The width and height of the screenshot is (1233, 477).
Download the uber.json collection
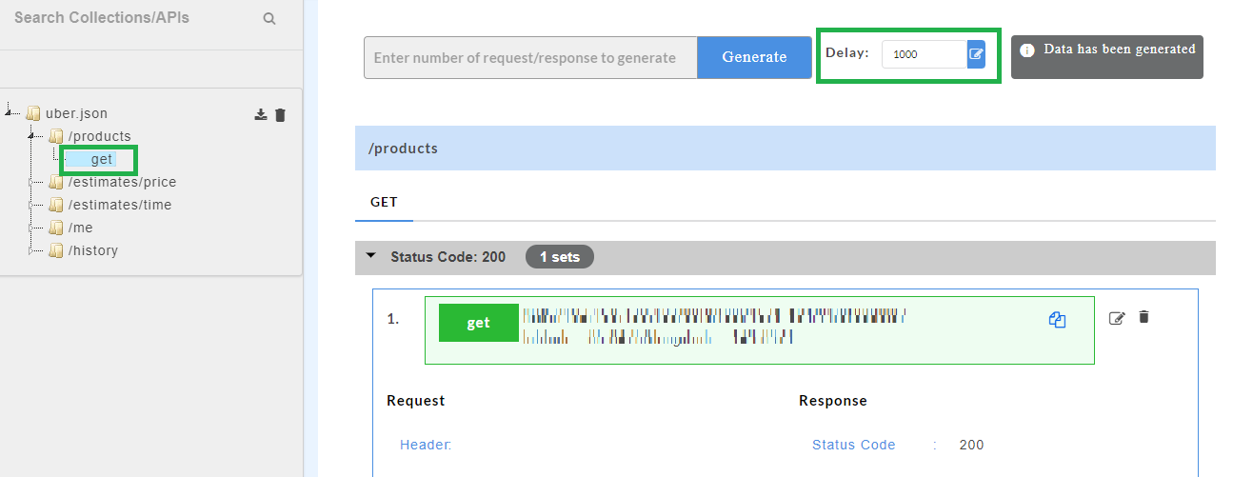(x=261, y=114)
